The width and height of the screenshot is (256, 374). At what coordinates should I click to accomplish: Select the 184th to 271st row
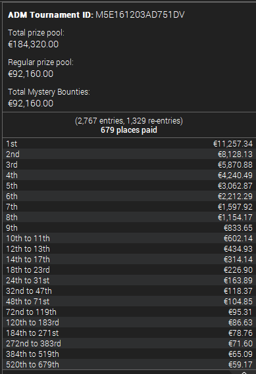click(x=129, y=333)
